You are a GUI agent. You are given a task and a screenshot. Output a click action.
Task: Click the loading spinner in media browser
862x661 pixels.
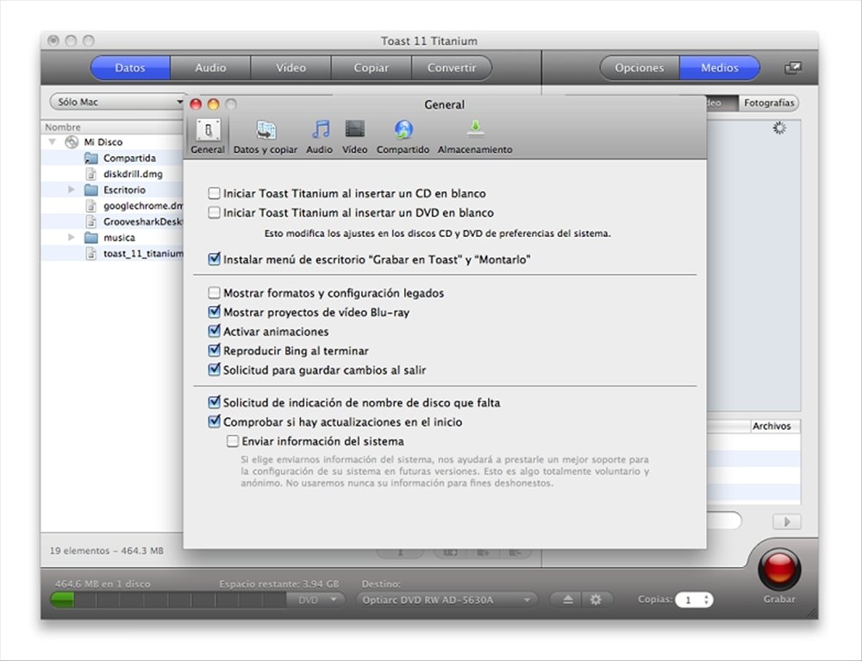[x=779, y=128]
